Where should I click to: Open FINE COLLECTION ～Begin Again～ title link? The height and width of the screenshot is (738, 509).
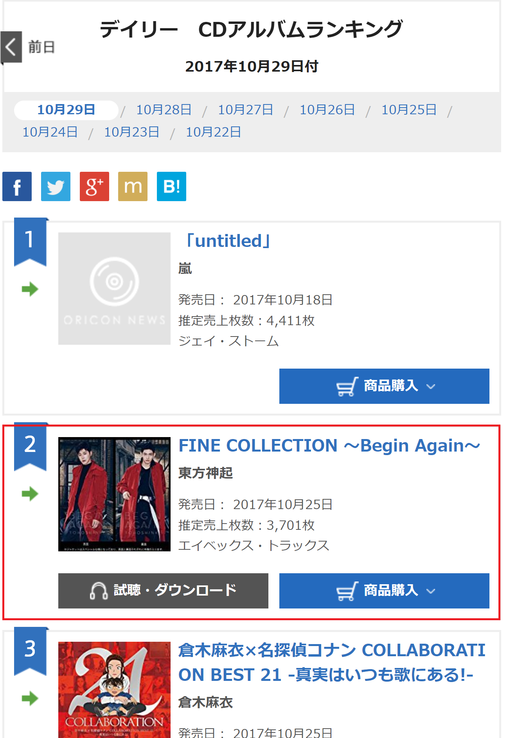click(x=329, y=446)
